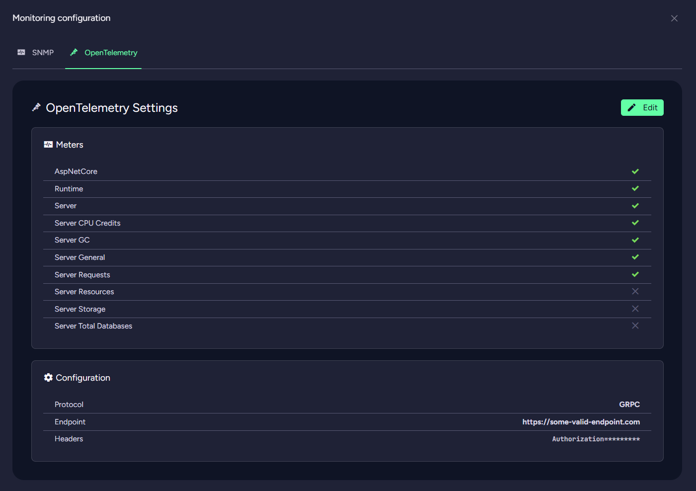Image resolution: width=696 pixels, height=491 pixels.
Task: Click the Edit button
Action: click(x=642, y=107)
